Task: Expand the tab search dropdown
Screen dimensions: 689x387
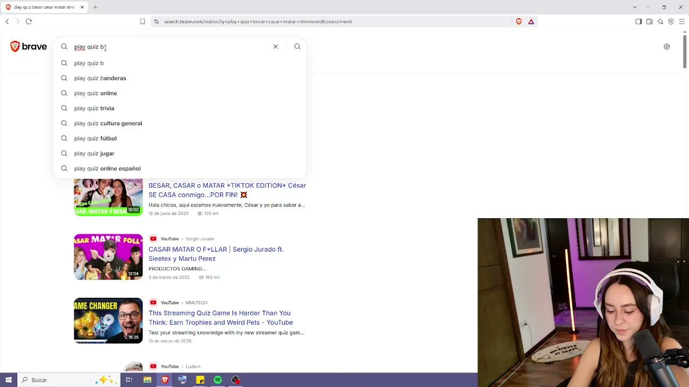Action: pos(635,7)
